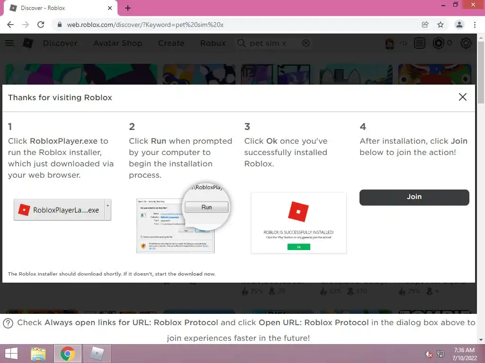Viewport: 485px width, 363px height.
Task: Click the Join button in step 4
Action: (414, 197)
